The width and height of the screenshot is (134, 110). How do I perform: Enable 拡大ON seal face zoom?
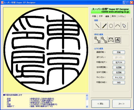point(119,62)
